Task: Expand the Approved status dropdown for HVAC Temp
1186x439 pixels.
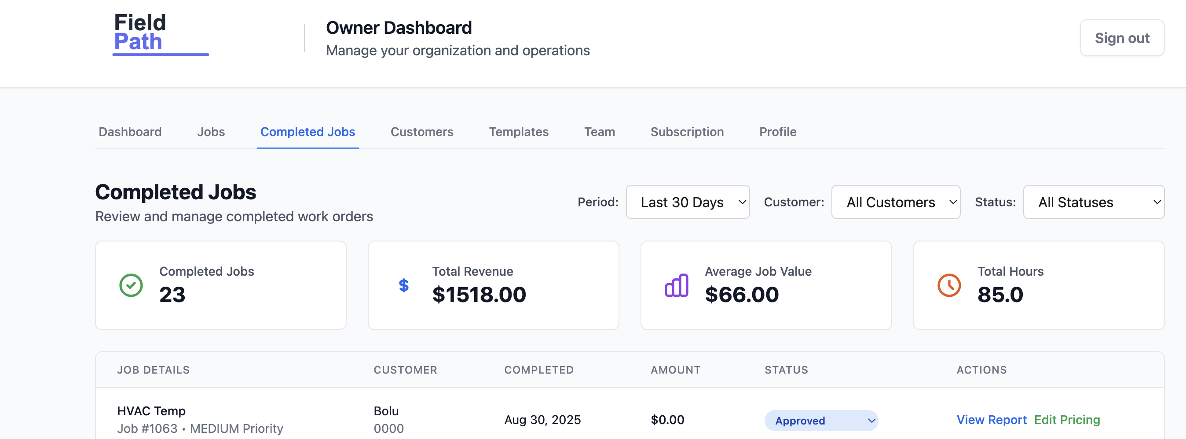Action: (x=821, y=420)
